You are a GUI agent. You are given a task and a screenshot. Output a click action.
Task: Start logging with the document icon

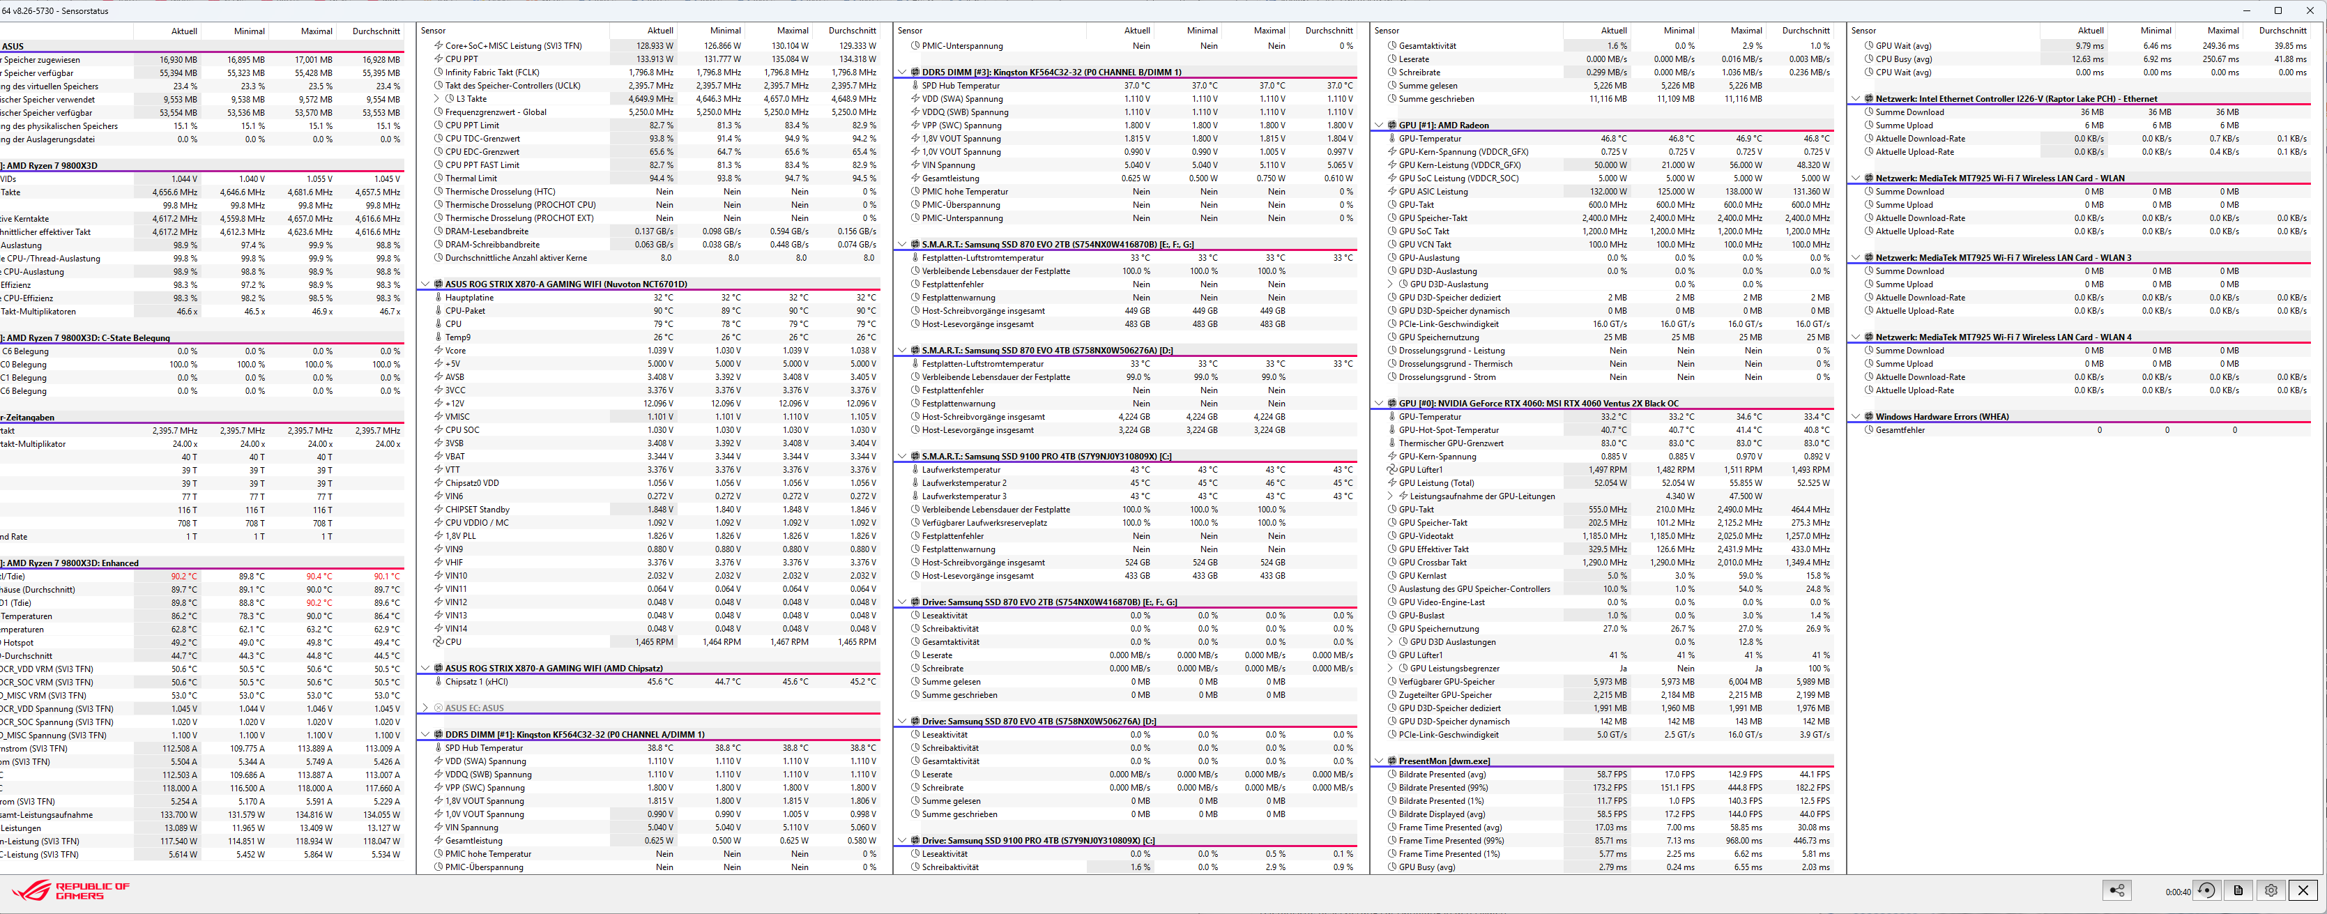(x=2238, y=890)
